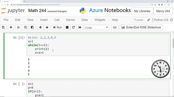The image size is (174, 97).
Task: Click the pencil edit icon
Action: click(148, 20)
